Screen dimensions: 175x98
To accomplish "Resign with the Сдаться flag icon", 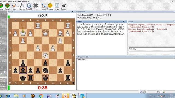I will pyautogui.click(x=22, y=7).
